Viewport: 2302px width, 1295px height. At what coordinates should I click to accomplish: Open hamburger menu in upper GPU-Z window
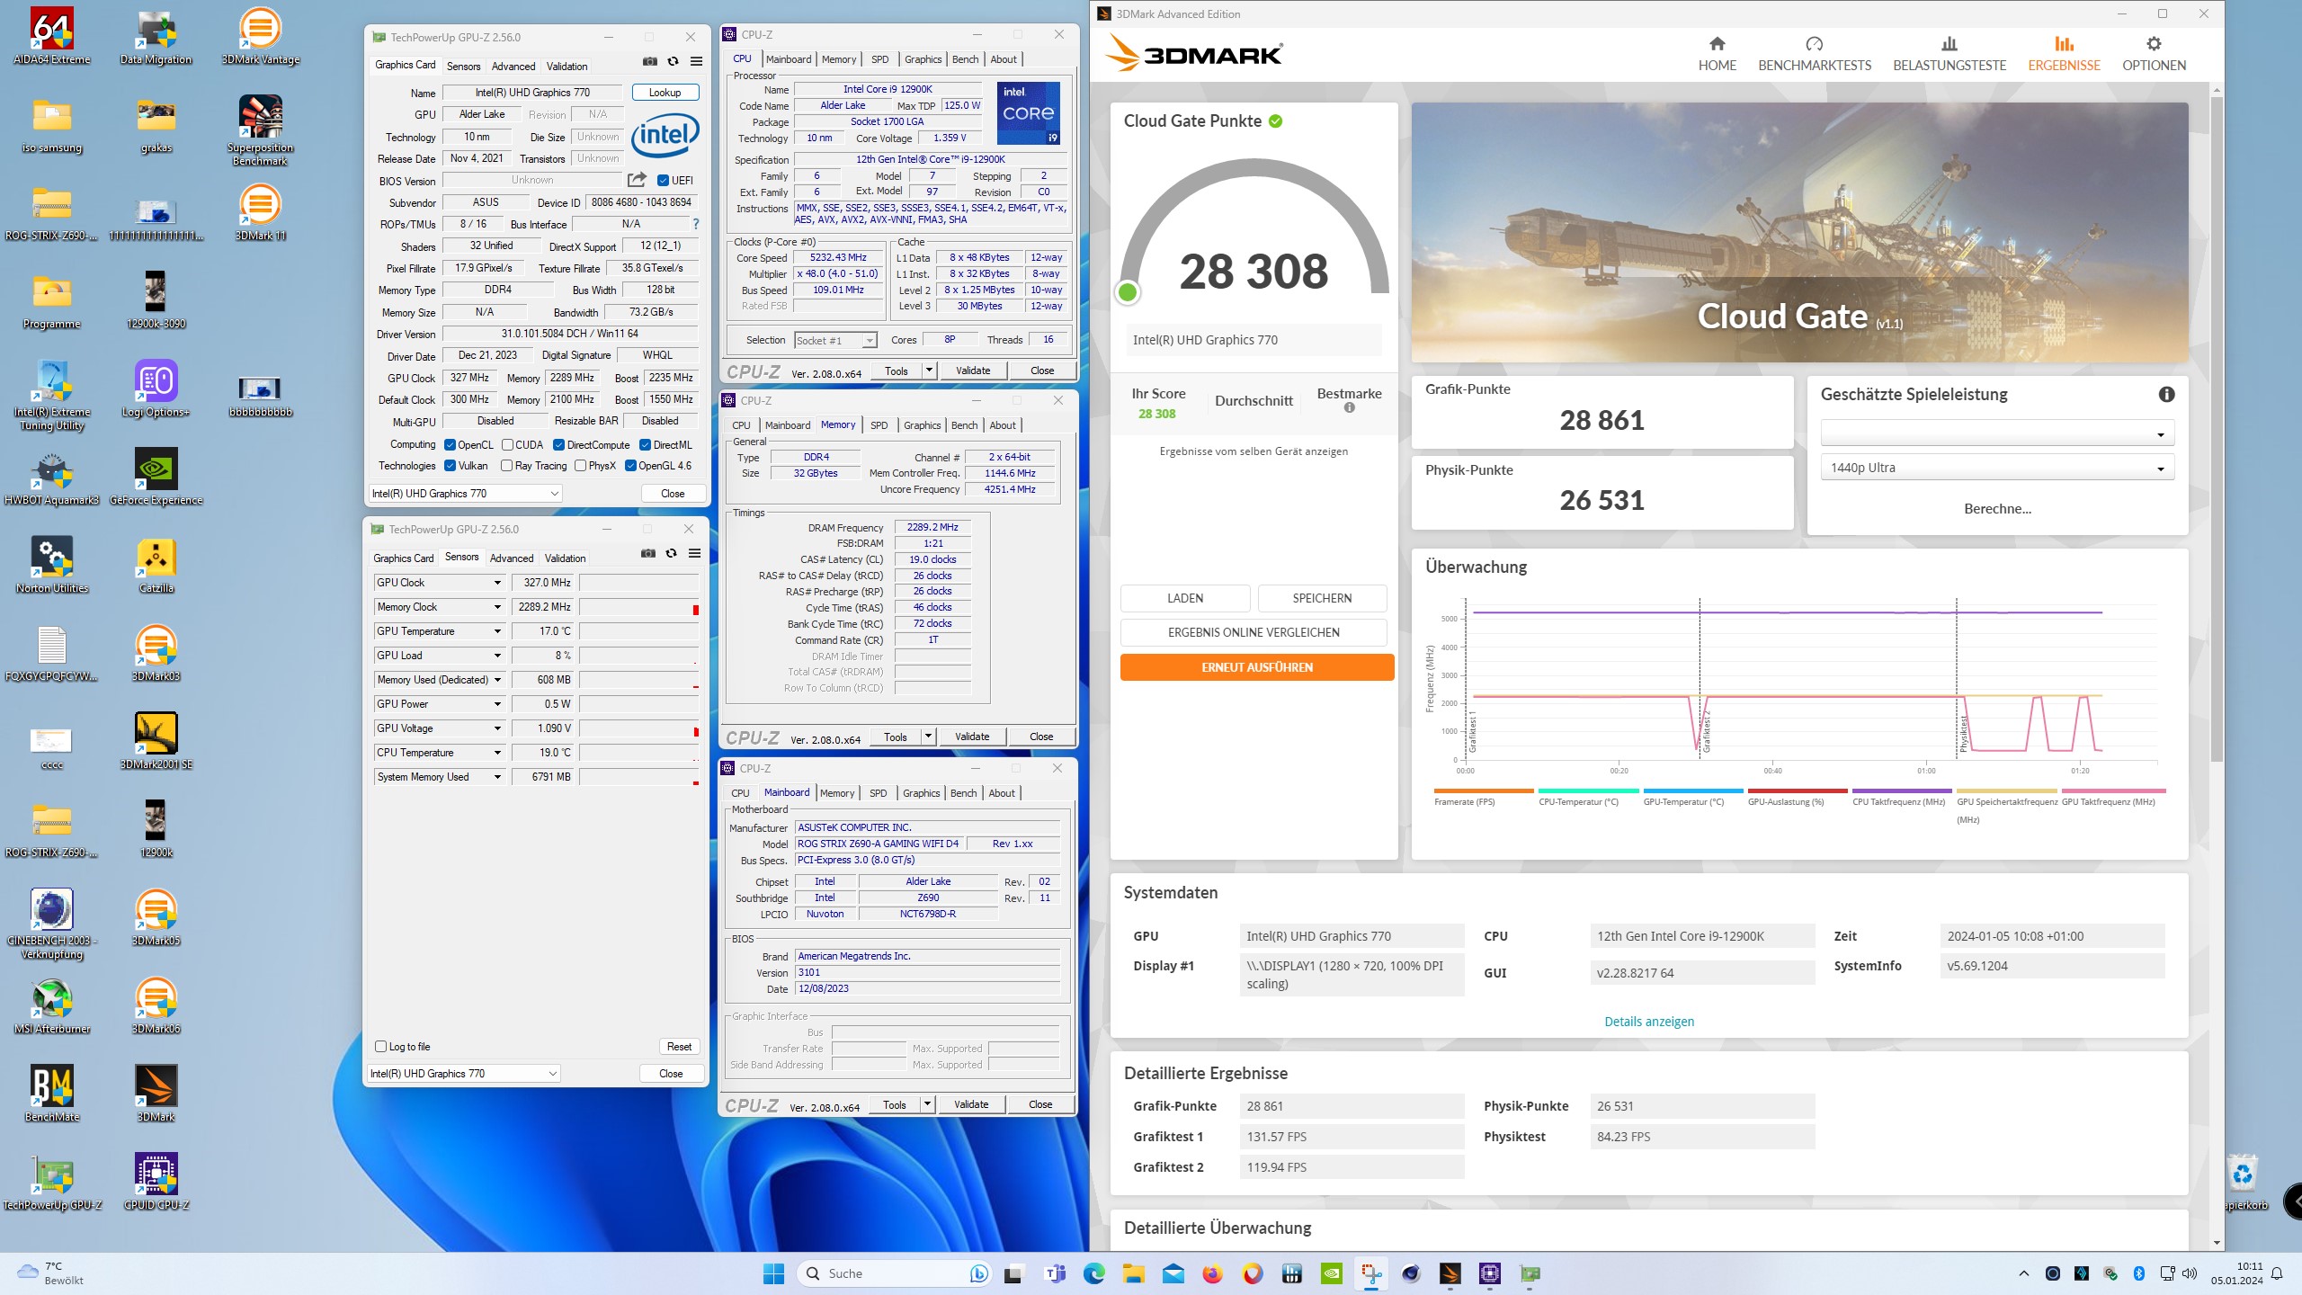point(696,61)
